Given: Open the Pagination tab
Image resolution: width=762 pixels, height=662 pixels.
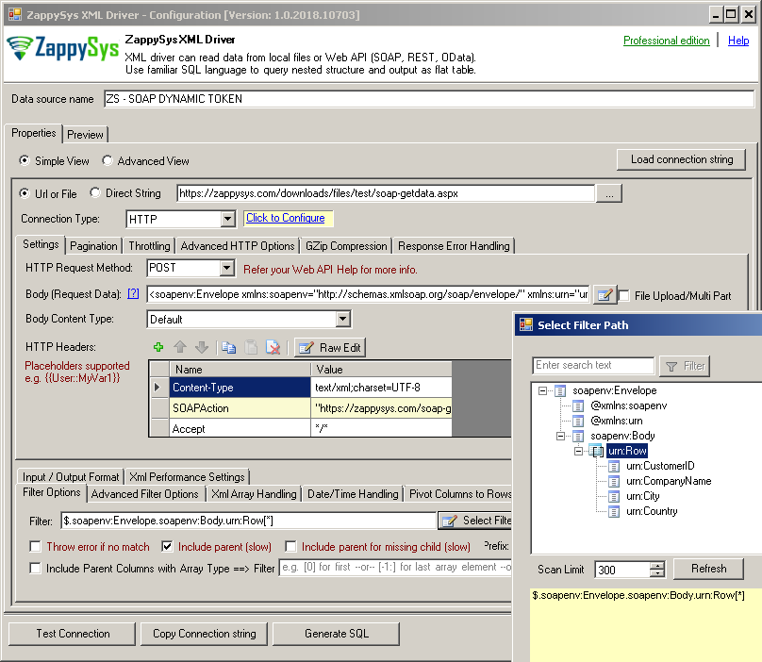Looking at the screenshot, I should [x=93, y=246].
